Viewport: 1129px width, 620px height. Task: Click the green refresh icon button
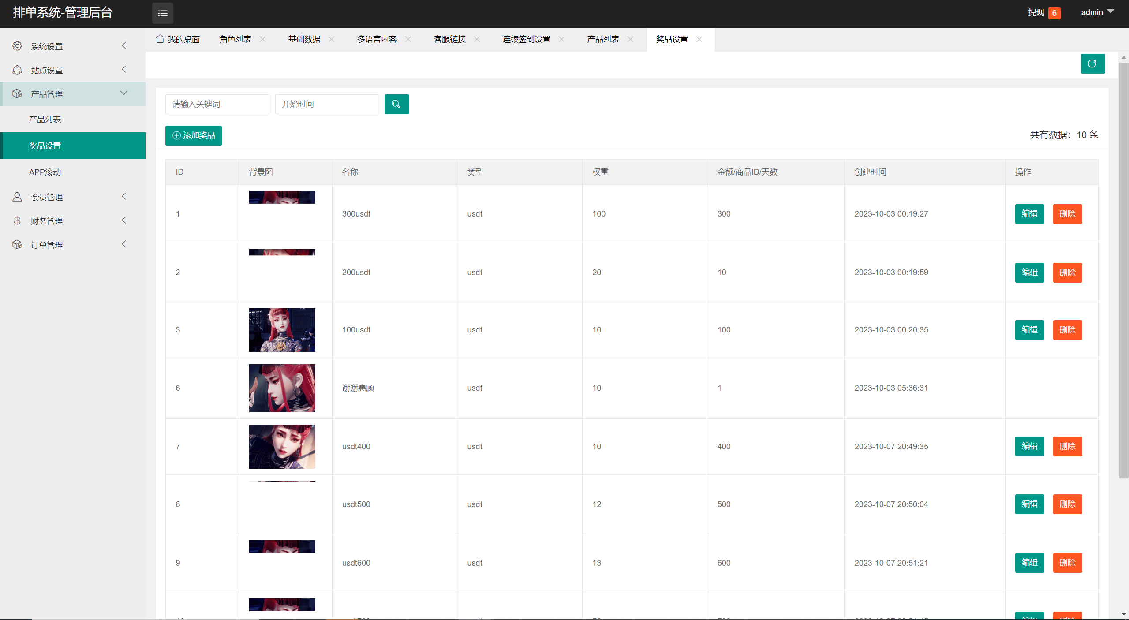(x=1092, y=64)
